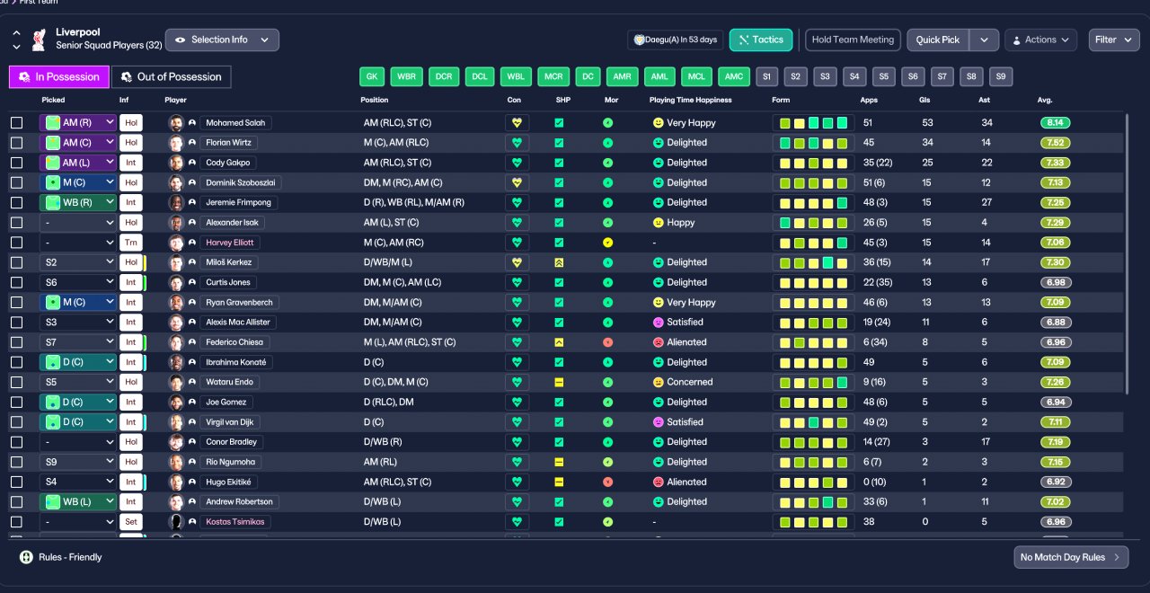The width and height of the screenshot is (1150, 593).
Task: Select the S1 substitute slot
Action: tap(766, 77)
